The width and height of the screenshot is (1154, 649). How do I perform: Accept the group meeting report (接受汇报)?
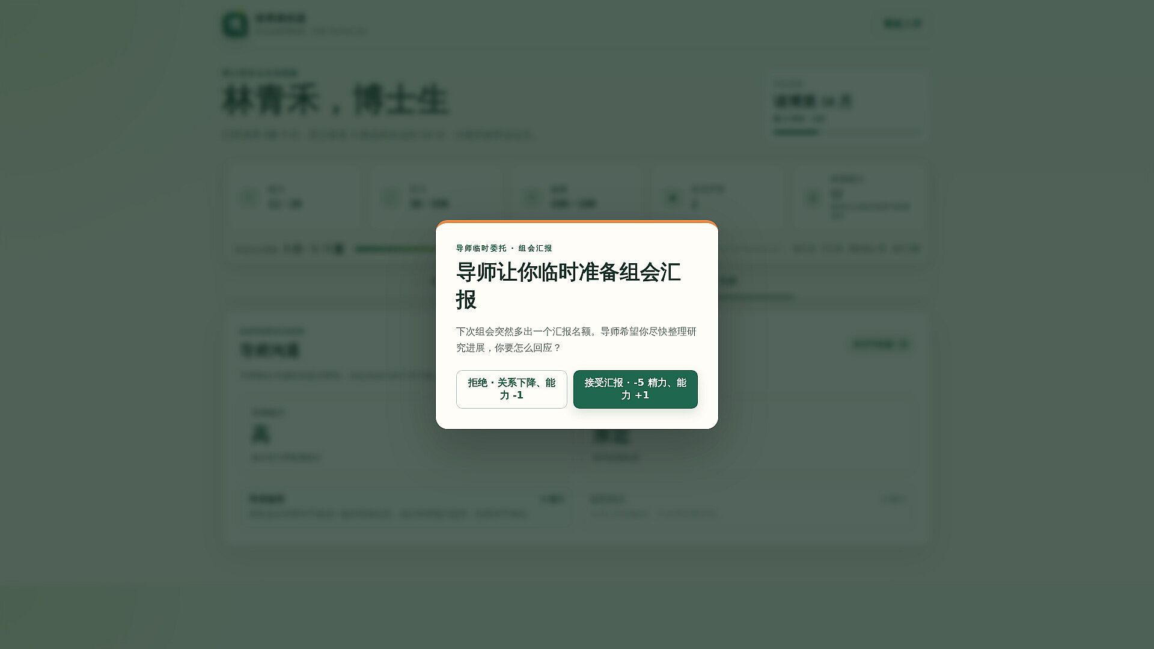click(635, 389)
